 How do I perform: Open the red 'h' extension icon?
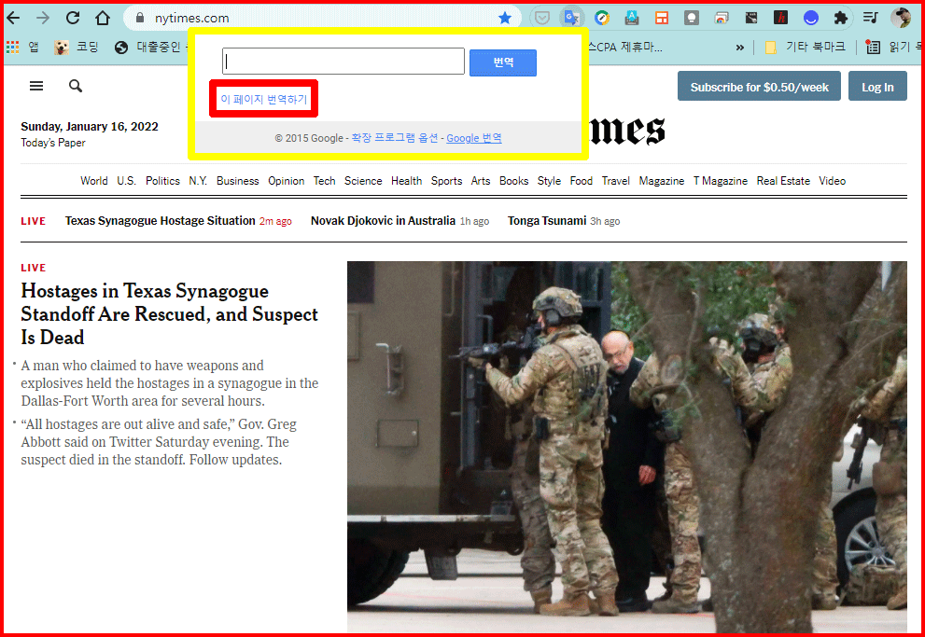tap(781, 19)
